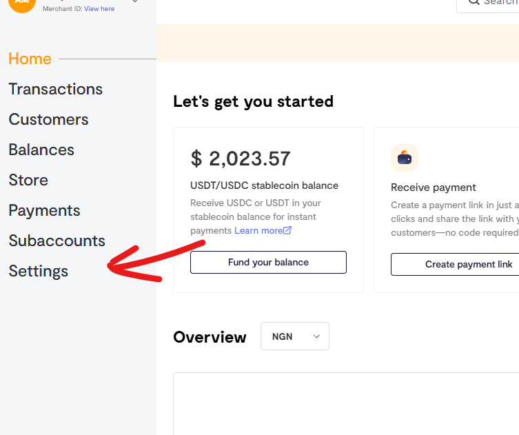This screenshot has height=435, width=519.
Task: Click the Receive payment wallet icon
Action: pos(405,158)
